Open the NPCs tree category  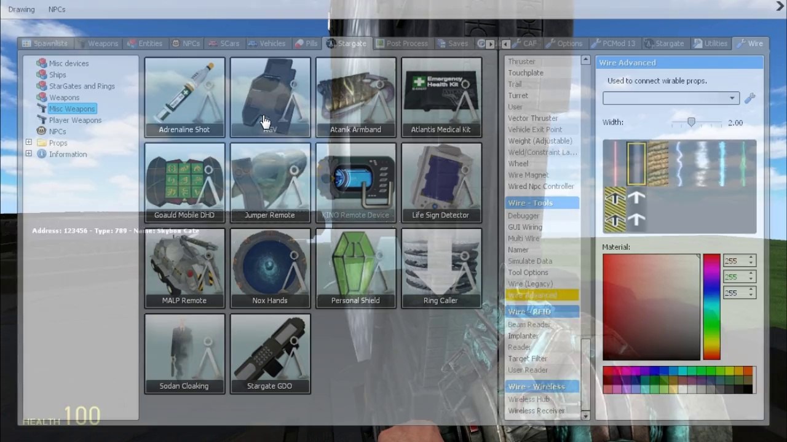click(x=57, y=131)
